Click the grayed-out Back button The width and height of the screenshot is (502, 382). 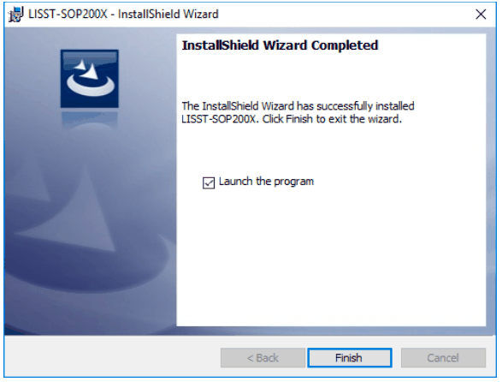click(263, 357)
